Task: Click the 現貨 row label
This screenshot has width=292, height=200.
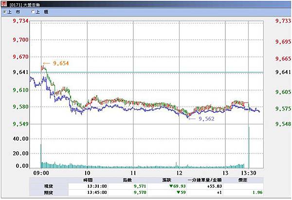Action: 48,186
